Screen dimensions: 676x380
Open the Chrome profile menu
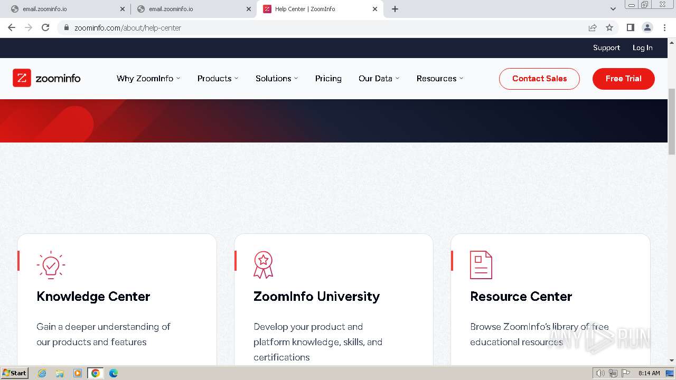647,27
